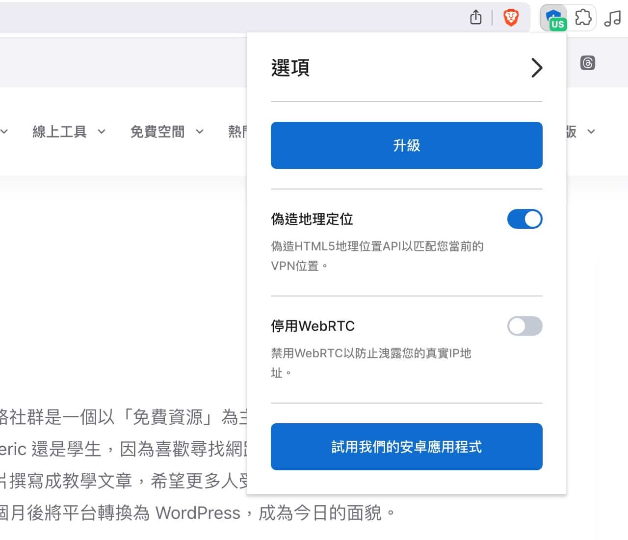Screen dimensions: 628x540
Task: Turn off the 偽造地理定位 toggle
Action: [x=524, y=219]
